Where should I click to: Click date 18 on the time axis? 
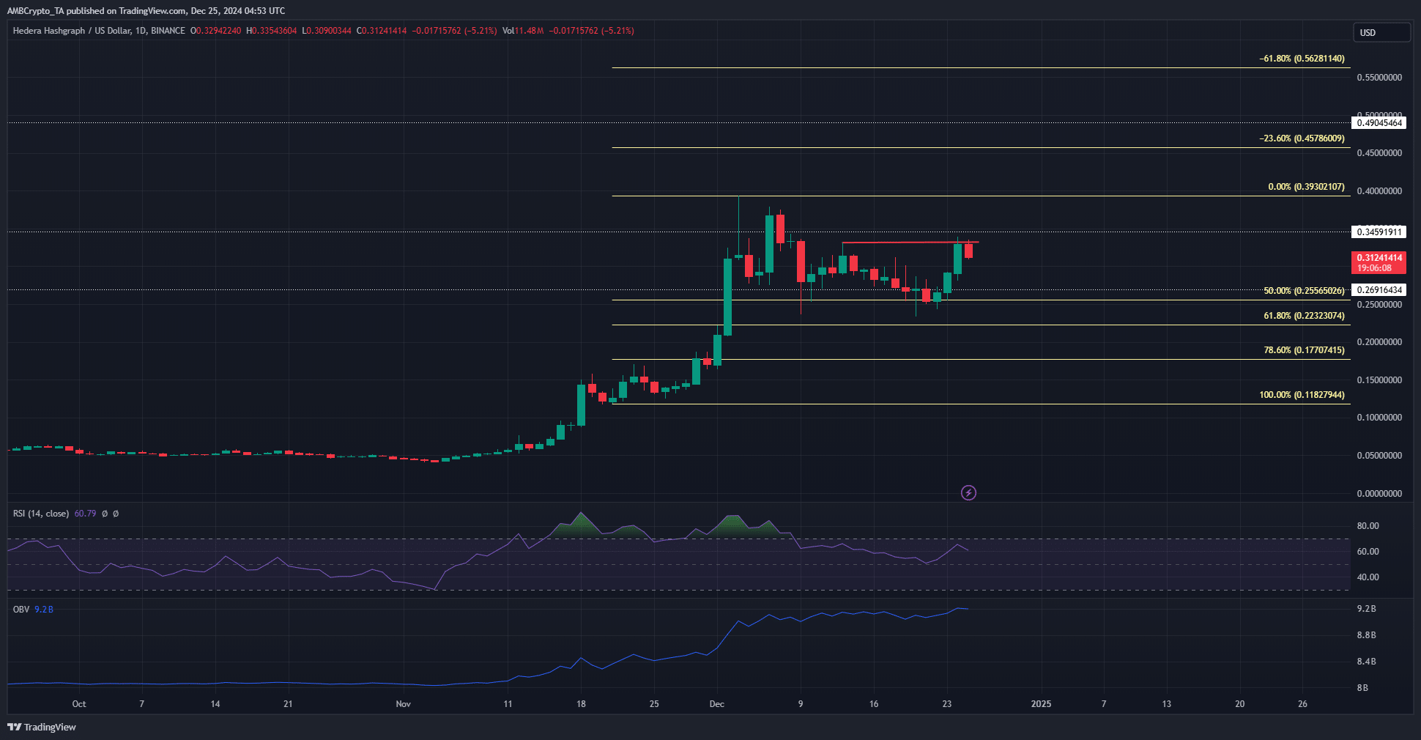click(581, 704)
